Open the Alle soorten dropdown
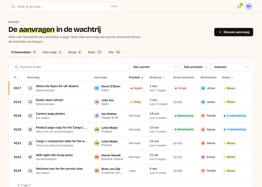 click(x=155, y=67)
